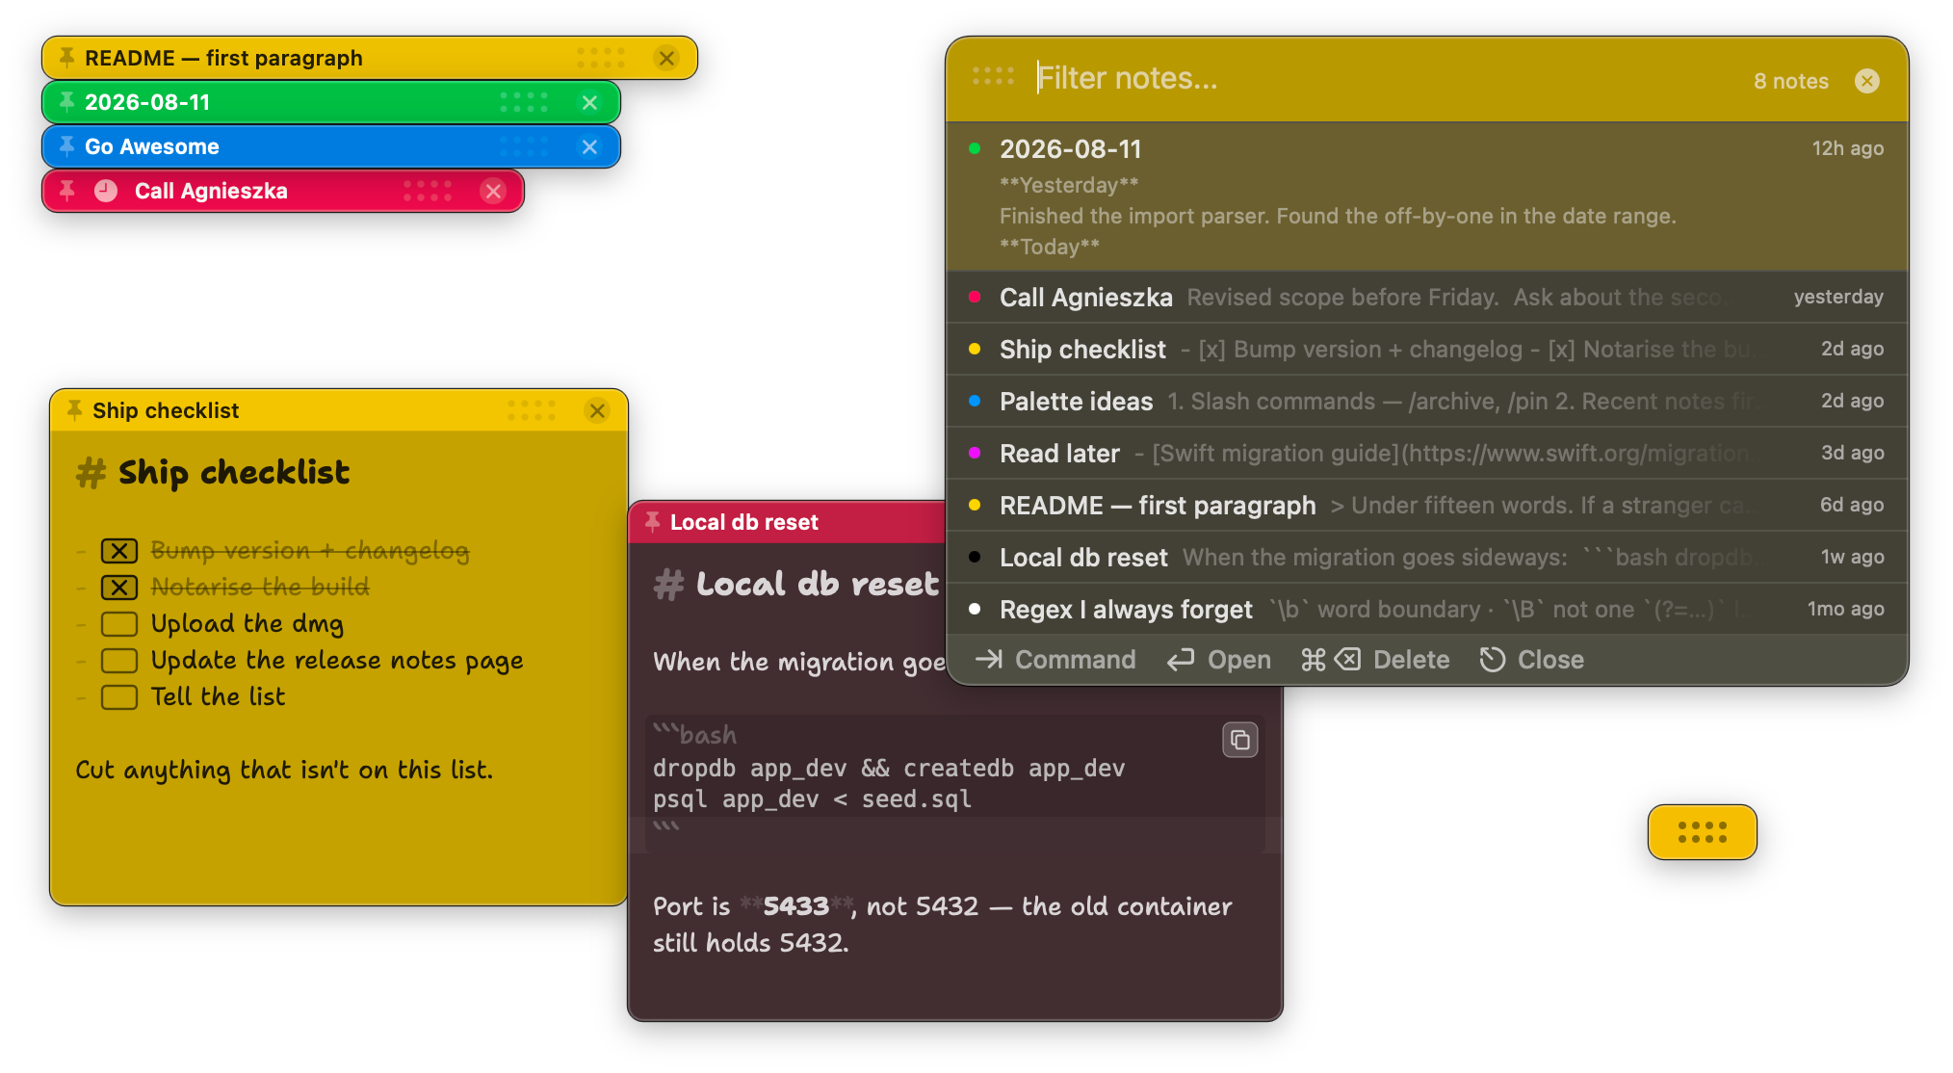Close the blue Go Awesome note
This screenshot has width=1953, height=1073.
[x=589, y=146]
